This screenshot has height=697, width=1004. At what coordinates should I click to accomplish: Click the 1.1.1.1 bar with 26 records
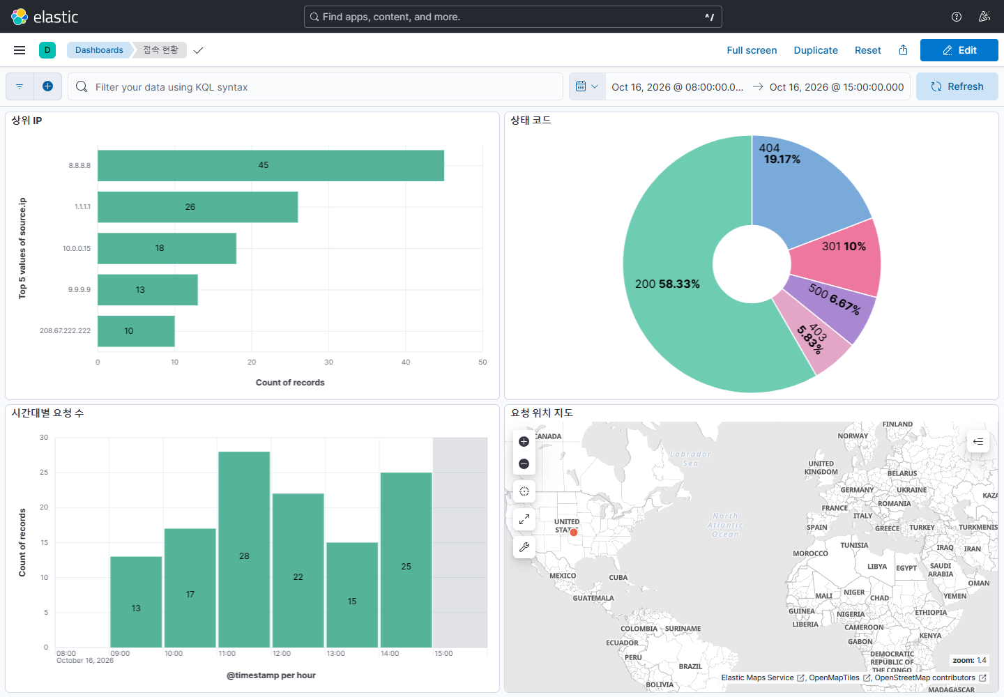click(197, 207)
